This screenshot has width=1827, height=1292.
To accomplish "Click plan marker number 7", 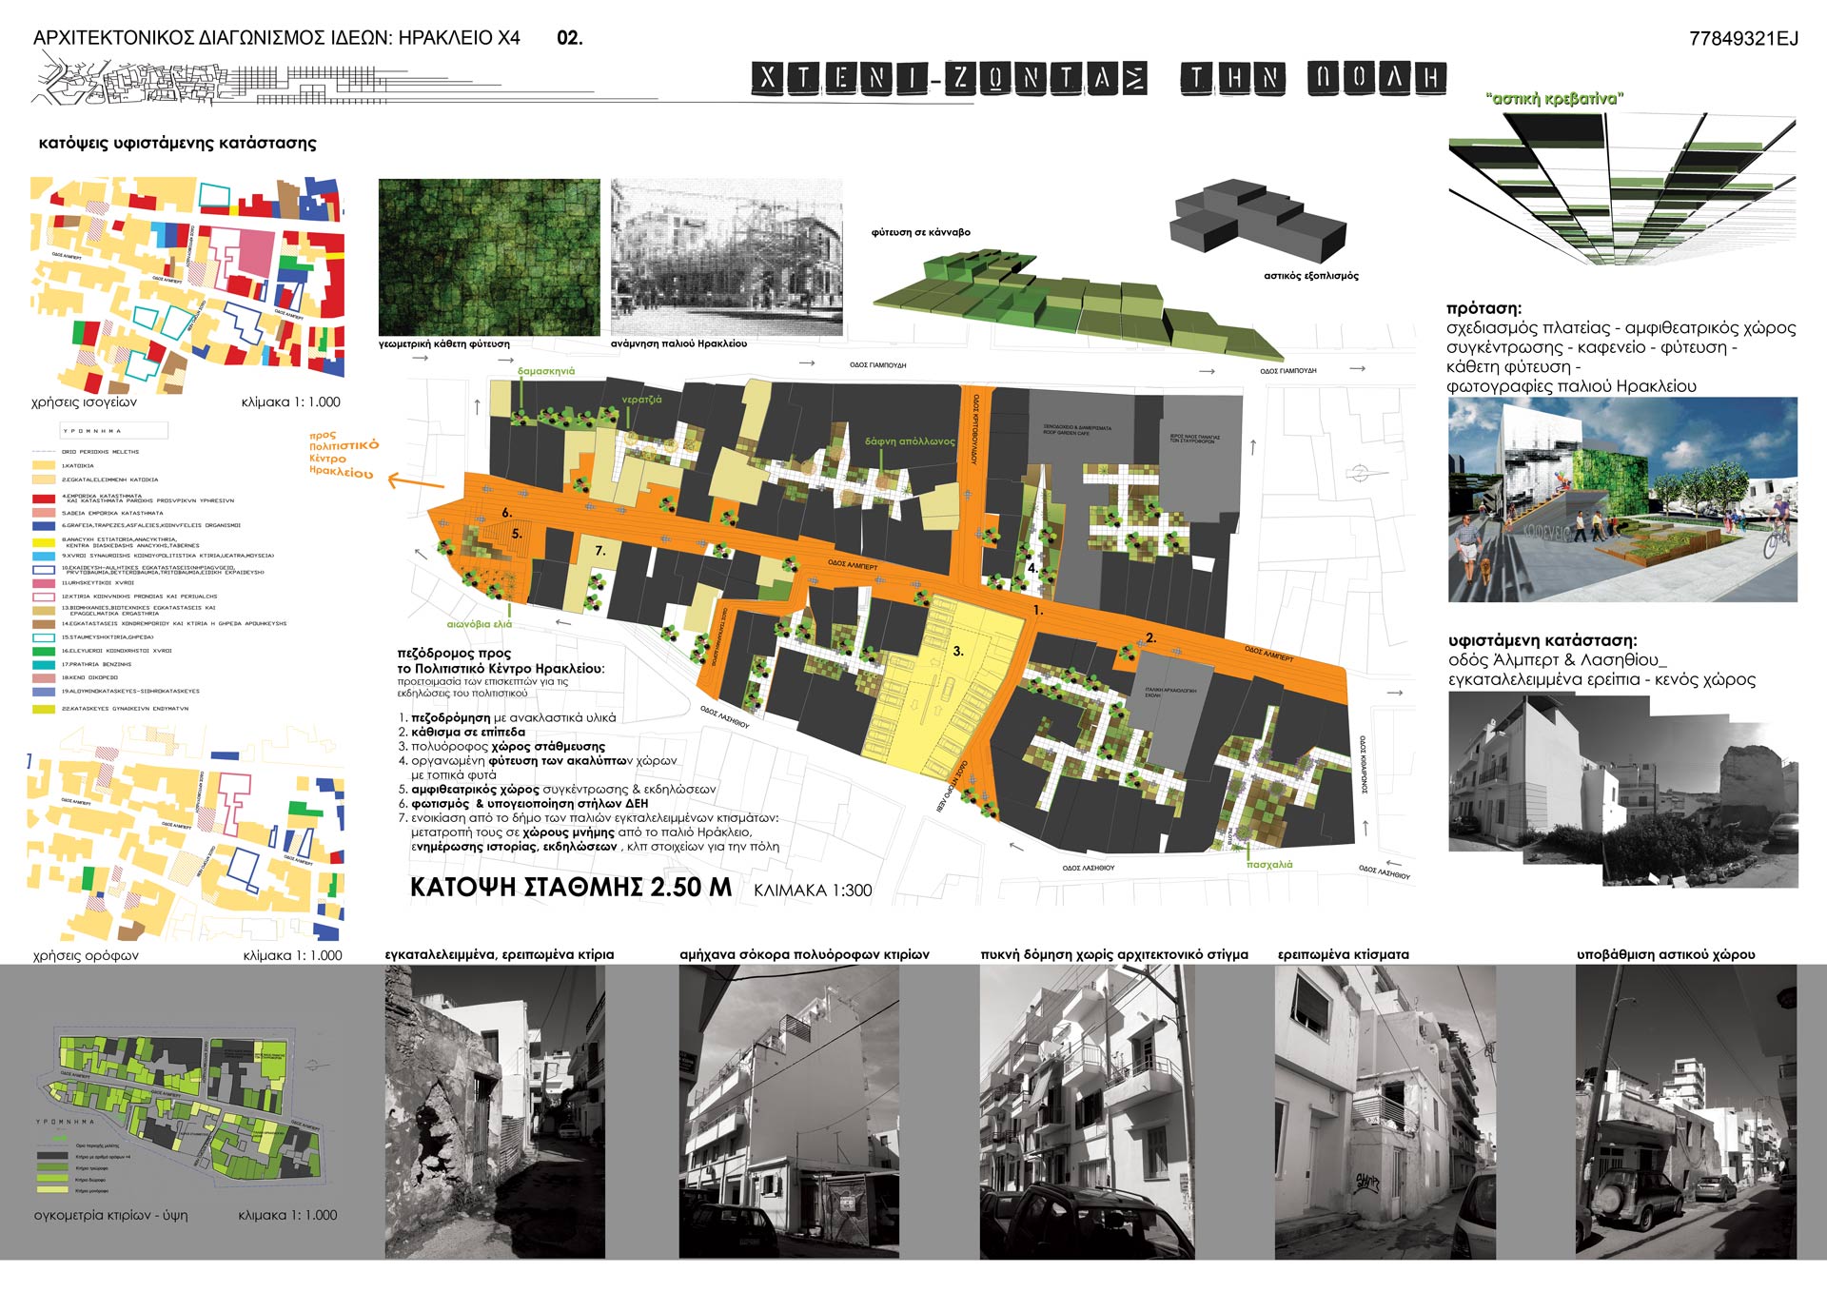I will [x=599, y=551].
